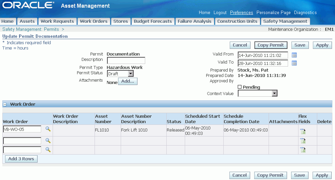Viewport: 335px width, 180px height.
Task: Open the Permit Status dropdown
Action: [120, 74]
